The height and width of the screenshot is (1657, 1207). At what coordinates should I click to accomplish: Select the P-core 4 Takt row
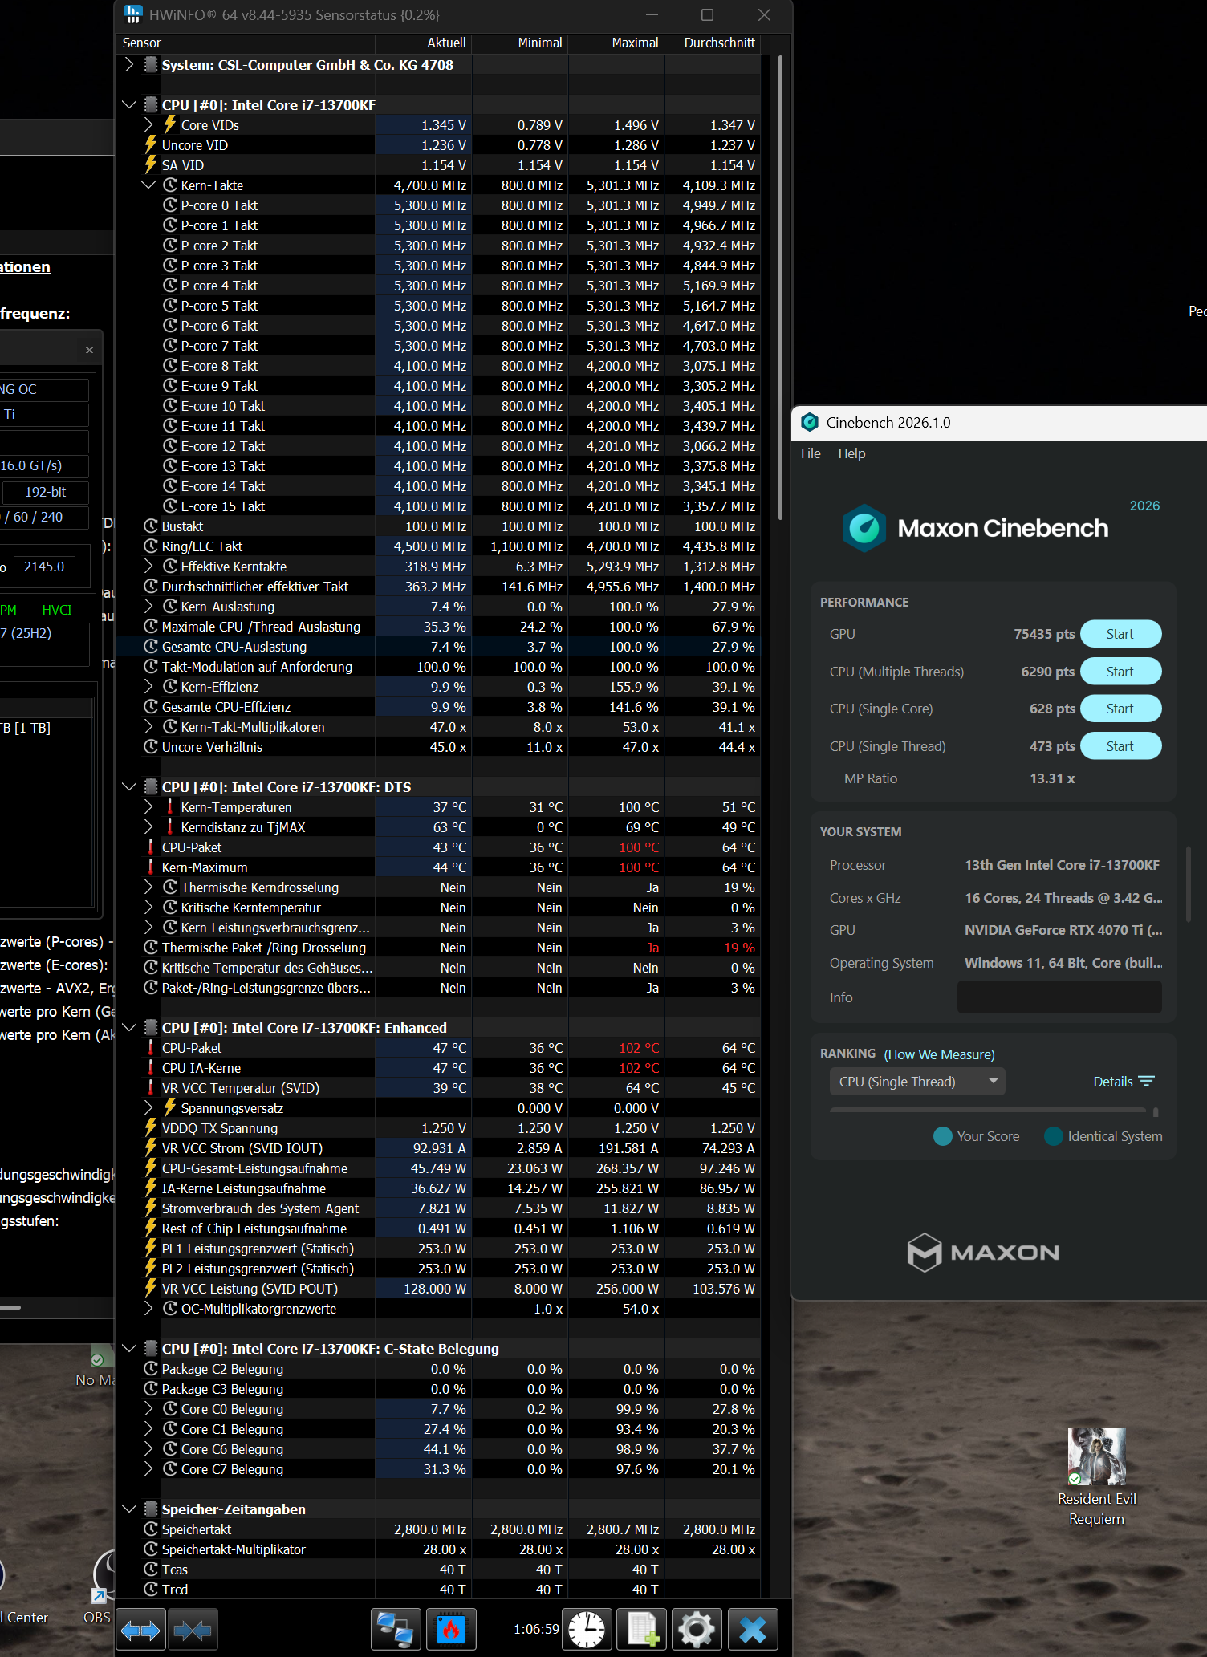click(x=438, y=286)
